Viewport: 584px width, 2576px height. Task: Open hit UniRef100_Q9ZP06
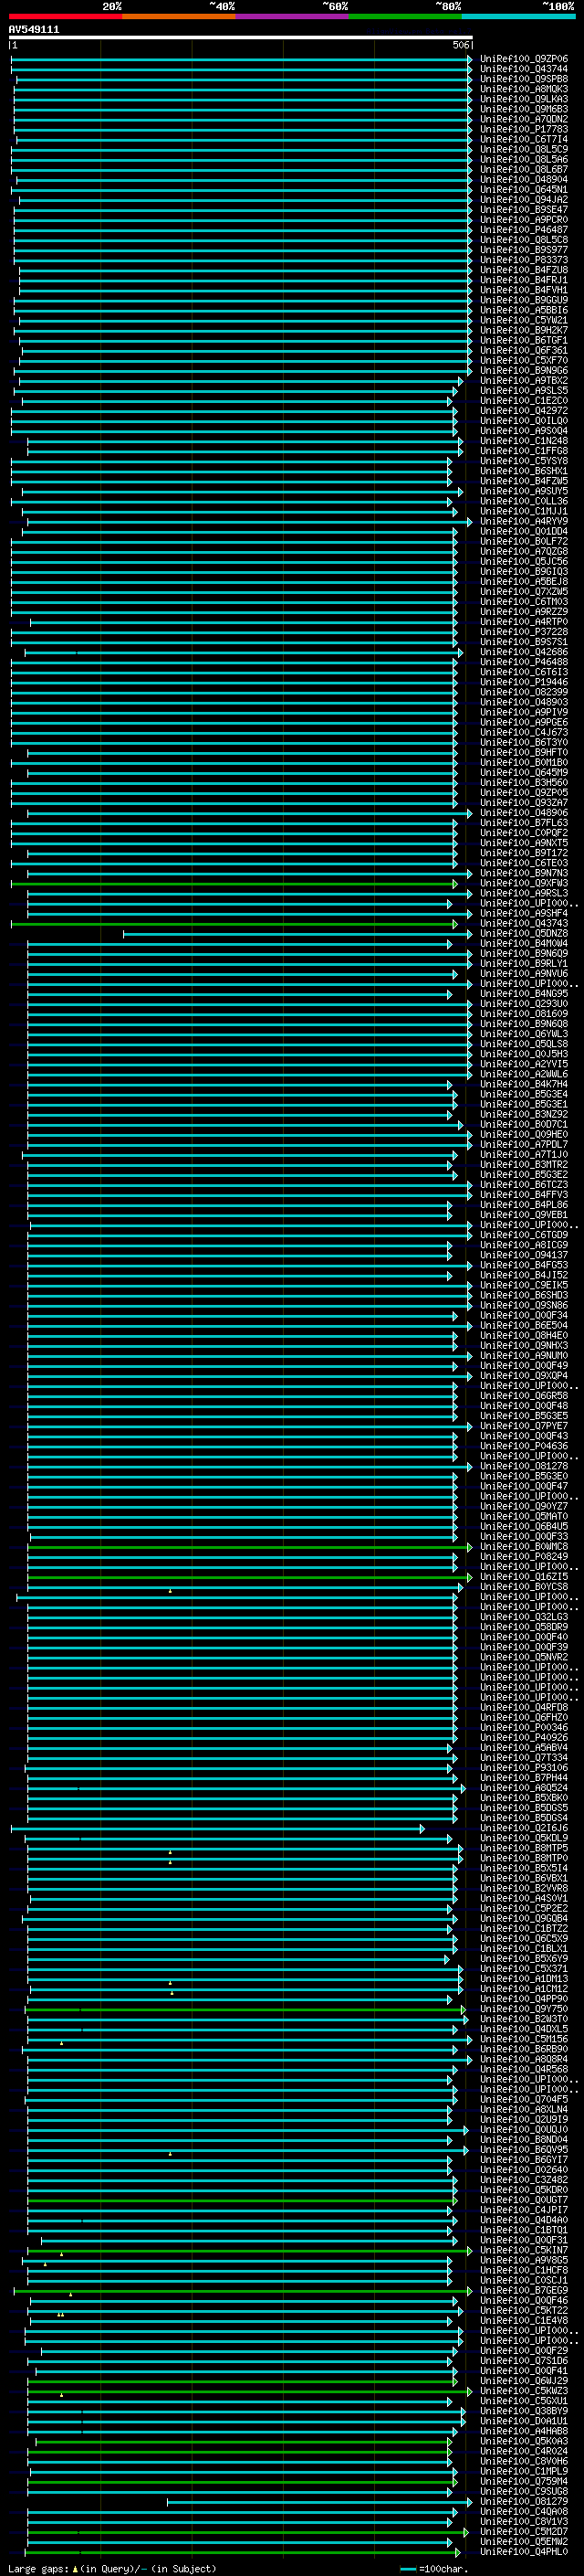point(524,59)
